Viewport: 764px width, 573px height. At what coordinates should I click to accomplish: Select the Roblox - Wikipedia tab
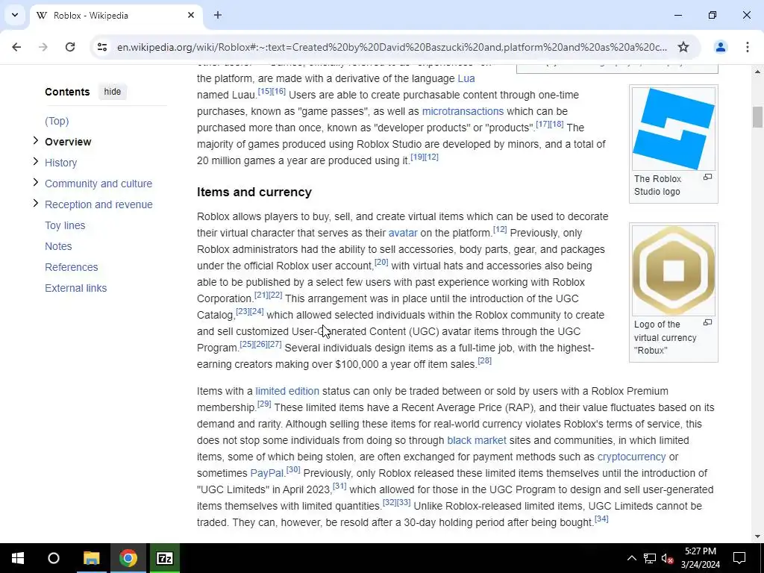click(116, 15)
